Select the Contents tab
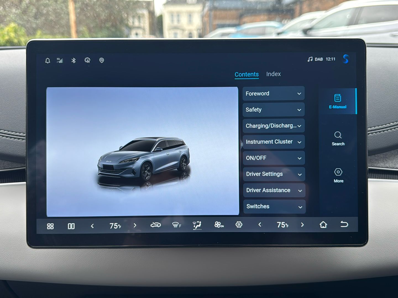 pyautogui.click(x=247, y=74)
